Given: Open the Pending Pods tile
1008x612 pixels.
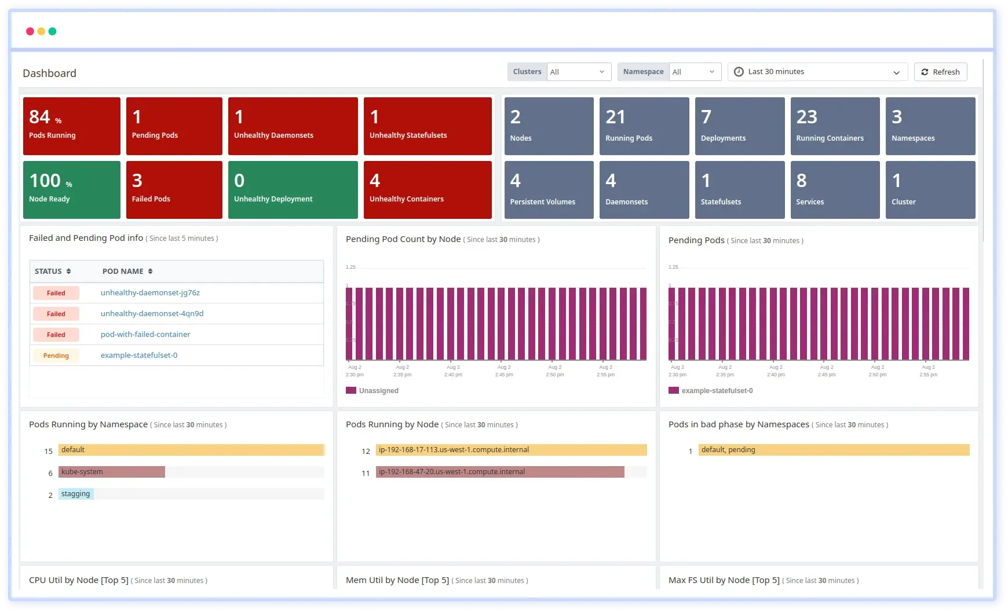Looking at the screenshot, I should (174, 126).
